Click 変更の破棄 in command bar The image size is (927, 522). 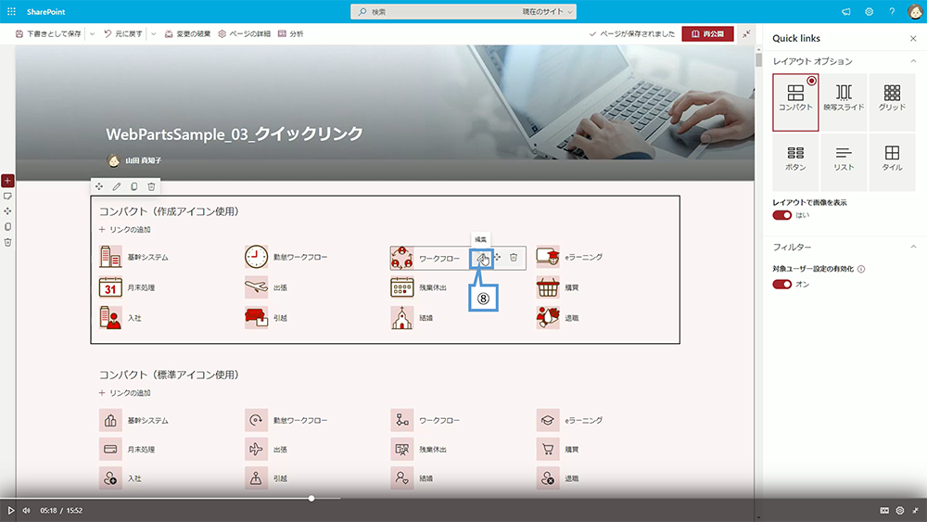[x=187, y=33]
